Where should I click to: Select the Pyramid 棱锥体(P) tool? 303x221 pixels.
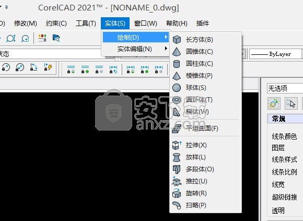205,76
